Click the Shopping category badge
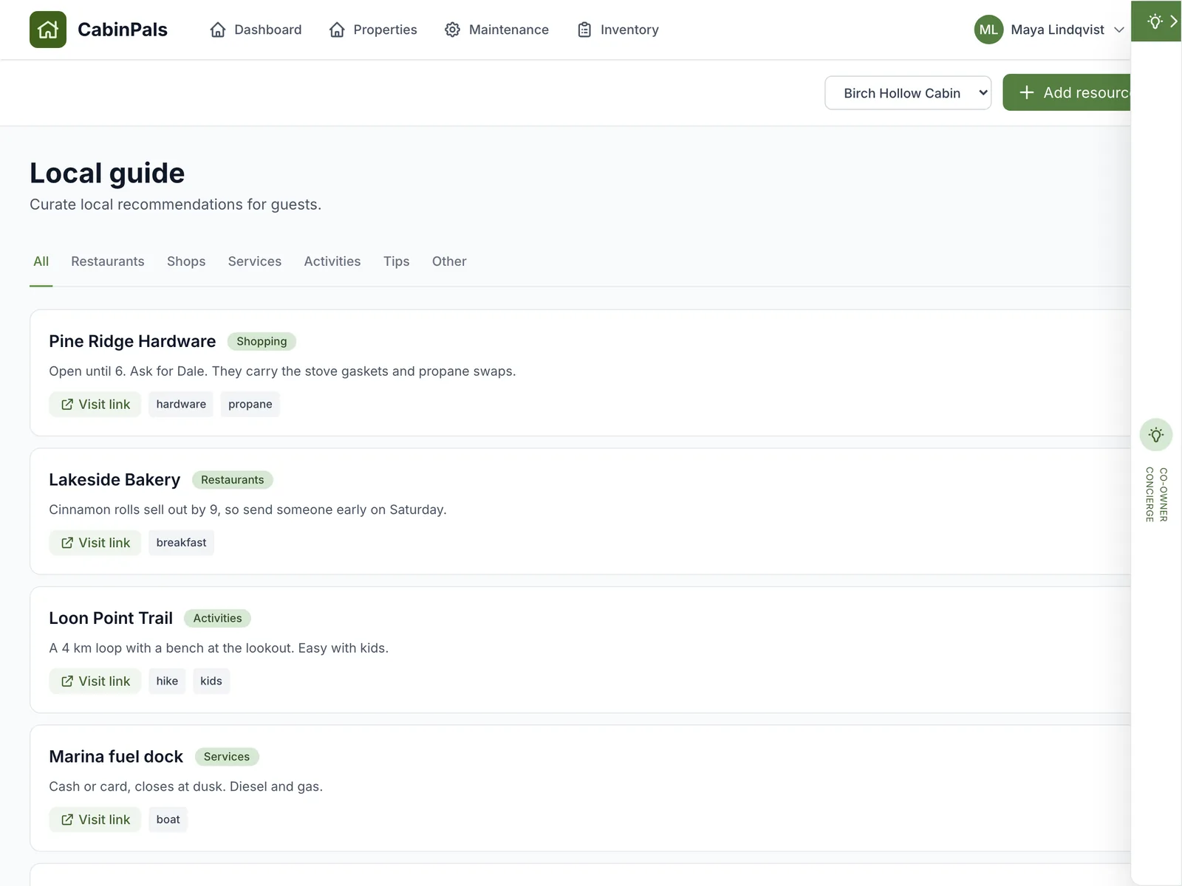The width and height of the screenshot is (1182, 886). point(262,341)
